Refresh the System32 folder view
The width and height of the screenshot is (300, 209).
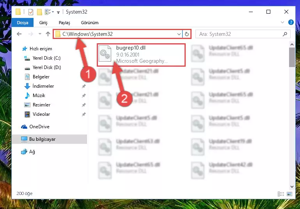point(187,34)
